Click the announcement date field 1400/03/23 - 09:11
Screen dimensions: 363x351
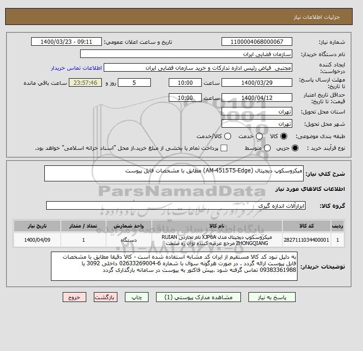click(x=66, y=41)
